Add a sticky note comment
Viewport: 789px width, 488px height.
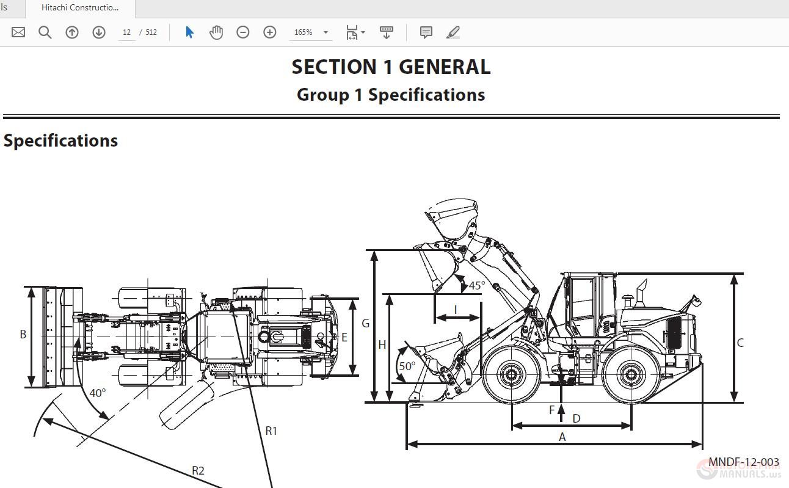[426, 32]
